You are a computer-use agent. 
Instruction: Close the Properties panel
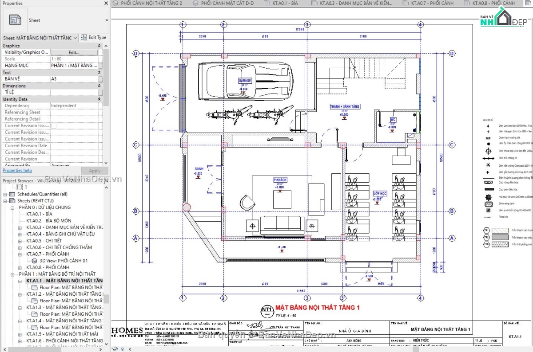(x=106, y=3)
